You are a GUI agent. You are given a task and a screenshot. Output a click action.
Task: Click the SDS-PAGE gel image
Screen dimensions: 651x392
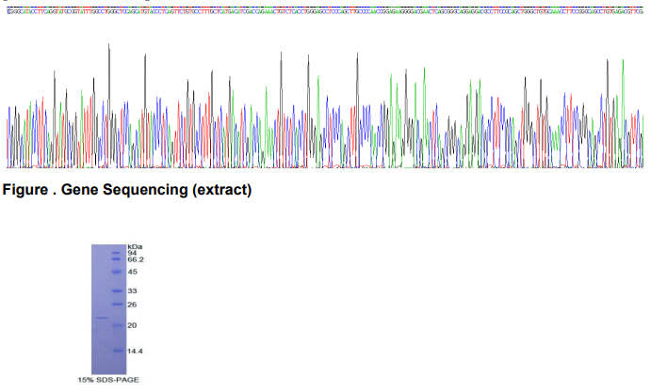click(108, 308)
